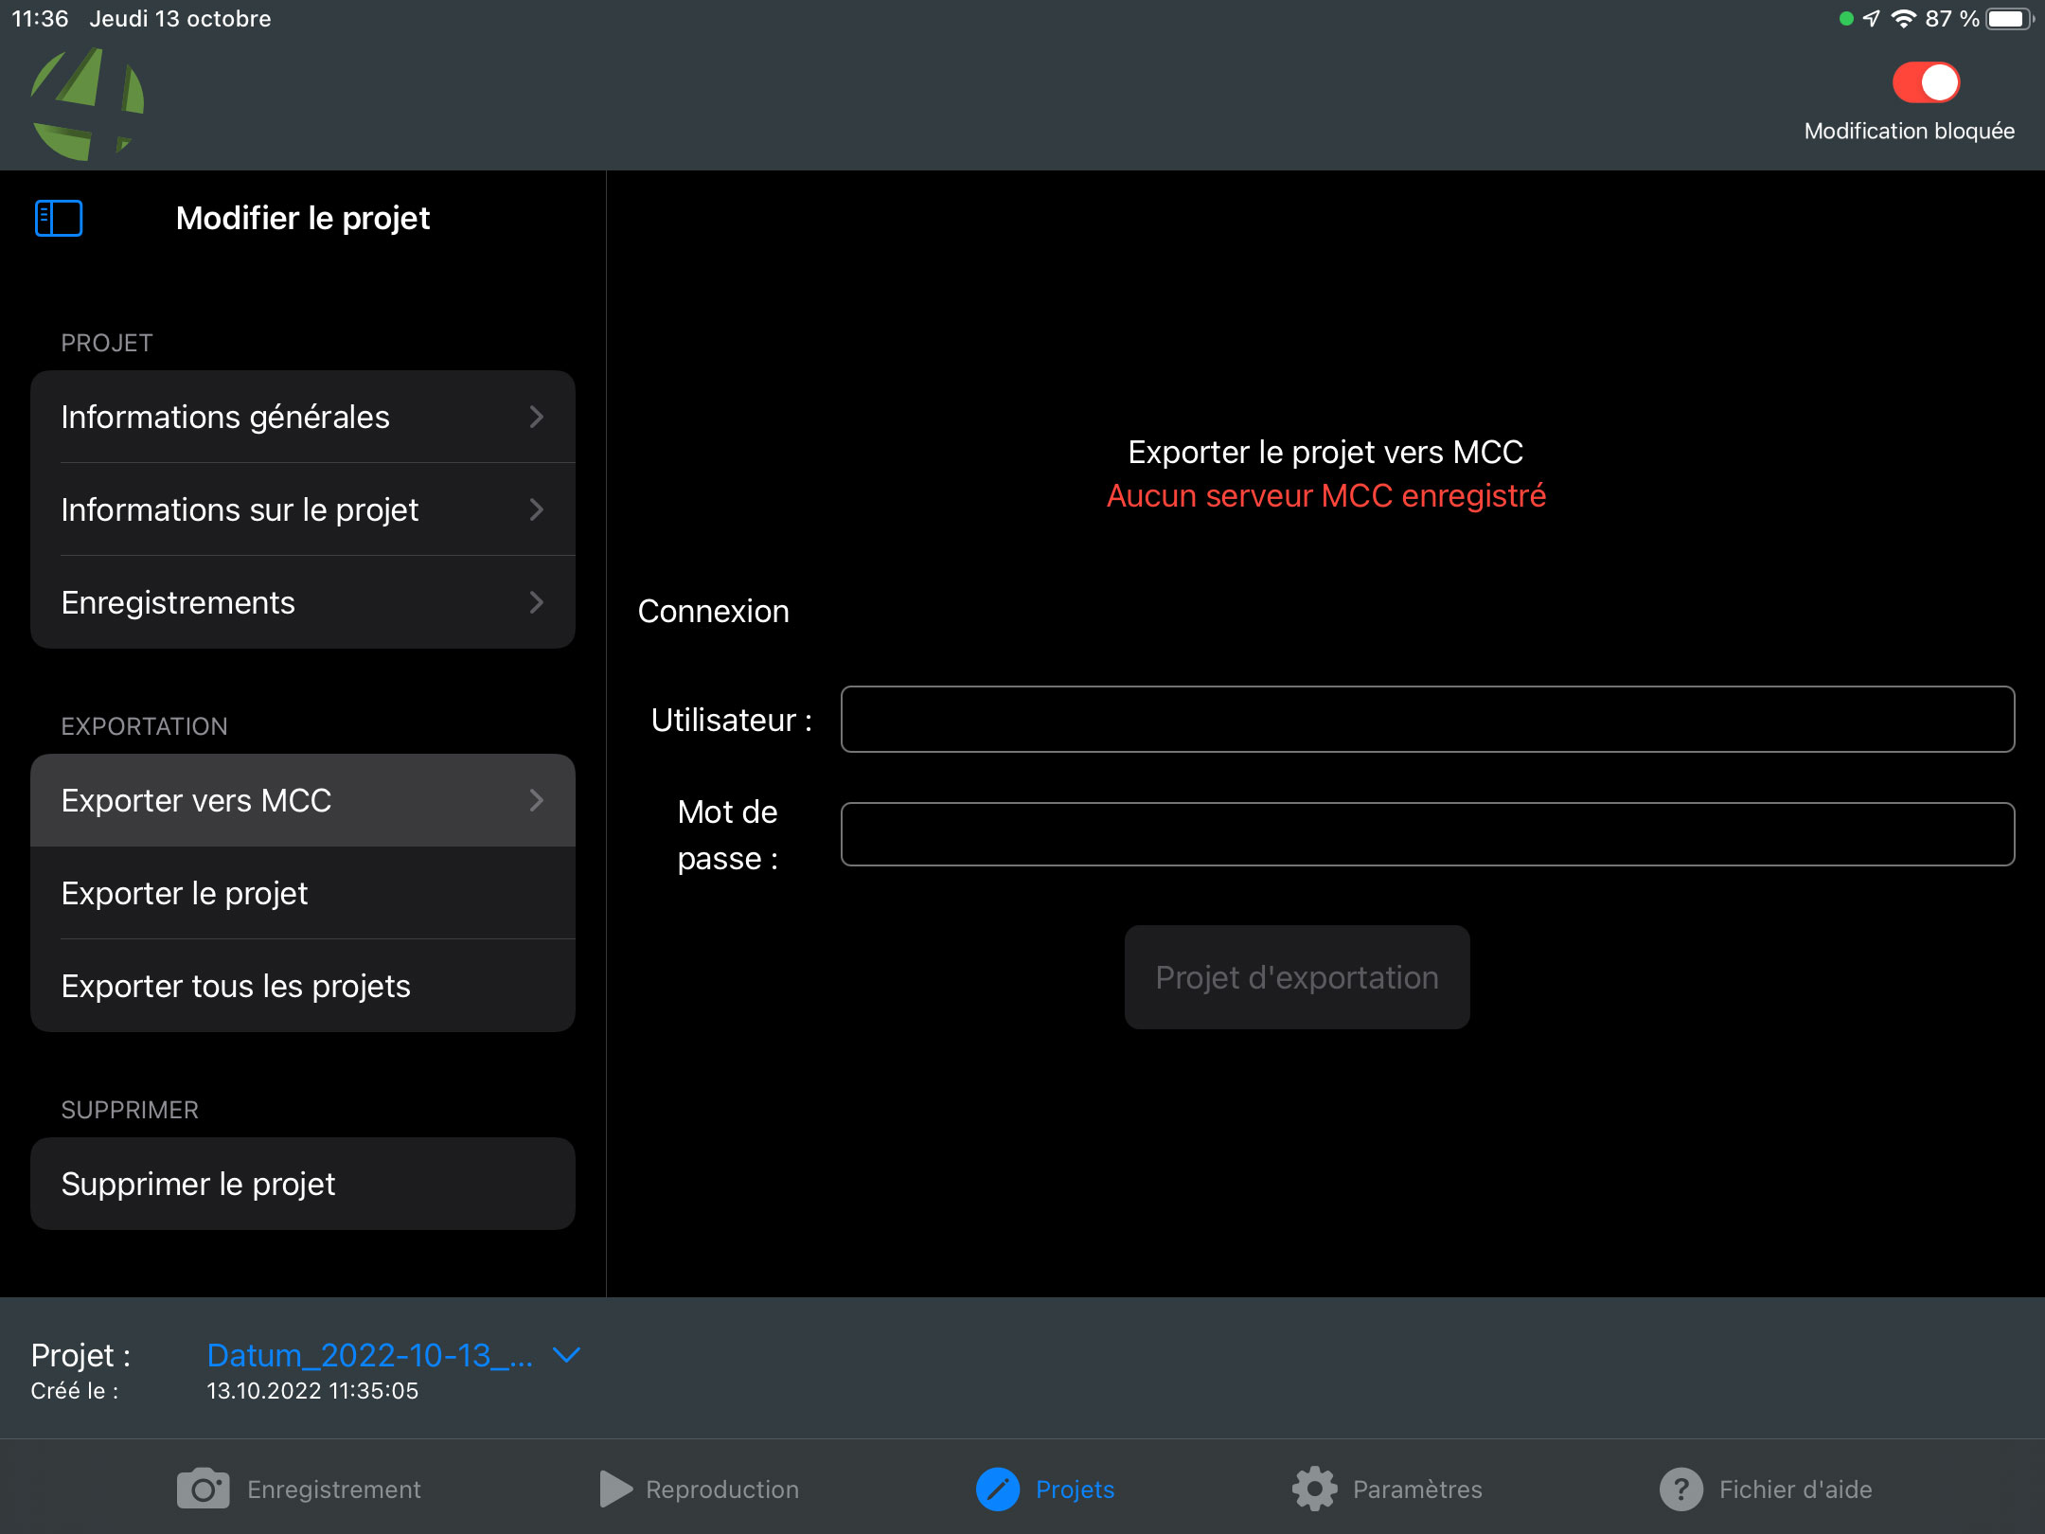The image size is (2045, 1534).
Task: Click the Utilisateur input field
Action: pos(1427,720)
